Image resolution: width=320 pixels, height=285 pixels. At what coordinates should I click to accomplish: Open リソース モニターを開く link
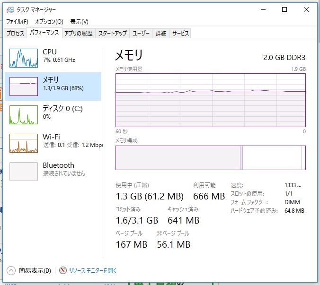[x=93, y=271]
